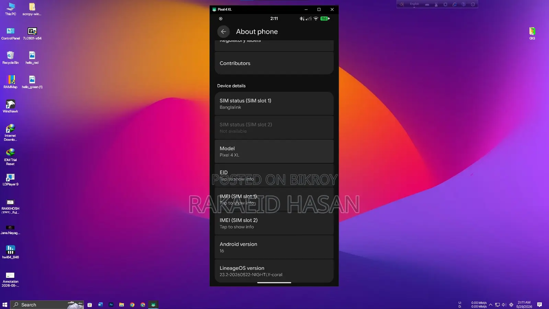Screen dimensions: 549x309
Task: Tap IMEI (SIM slot 1) to show info
Action: coord(274,199)
